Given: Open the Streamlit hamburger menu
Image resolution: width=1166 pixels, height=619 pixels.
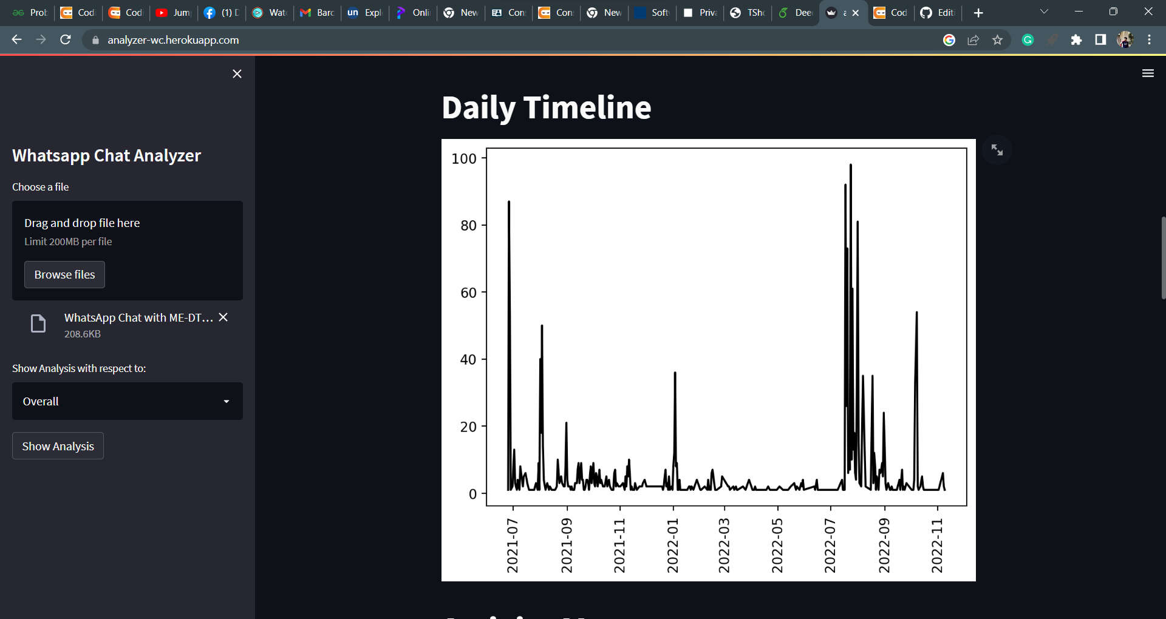Looking at the screenshot, I should tap(1148, 73).
